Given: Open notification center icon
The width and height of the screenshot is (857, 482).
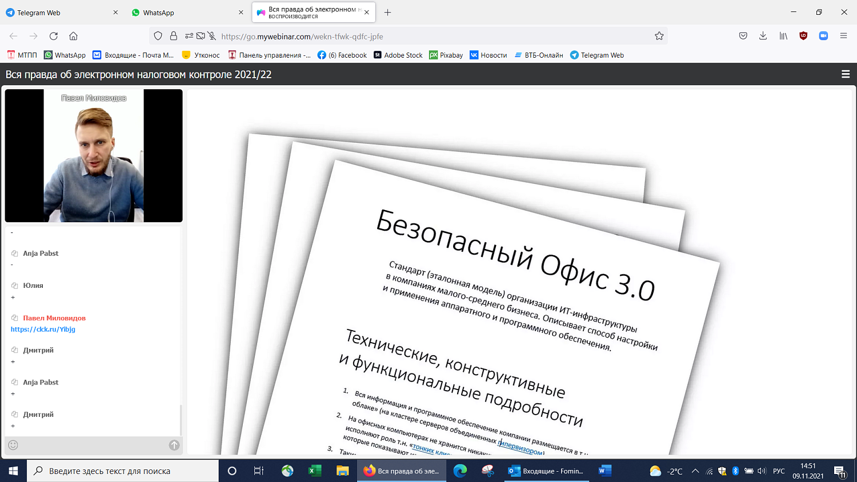Looking at the screenshot, I should (840, 472).
